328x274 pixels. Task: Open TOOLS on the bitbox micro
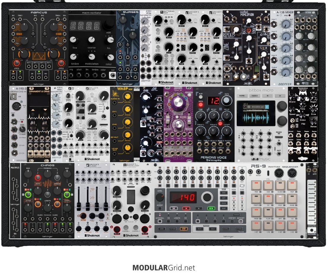pos(254,96)
